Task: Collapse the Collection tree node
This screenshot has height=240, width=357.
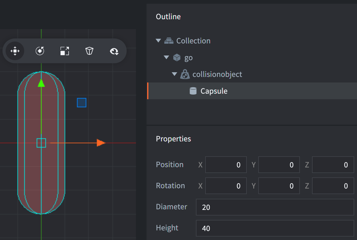Action: (158, 41)
